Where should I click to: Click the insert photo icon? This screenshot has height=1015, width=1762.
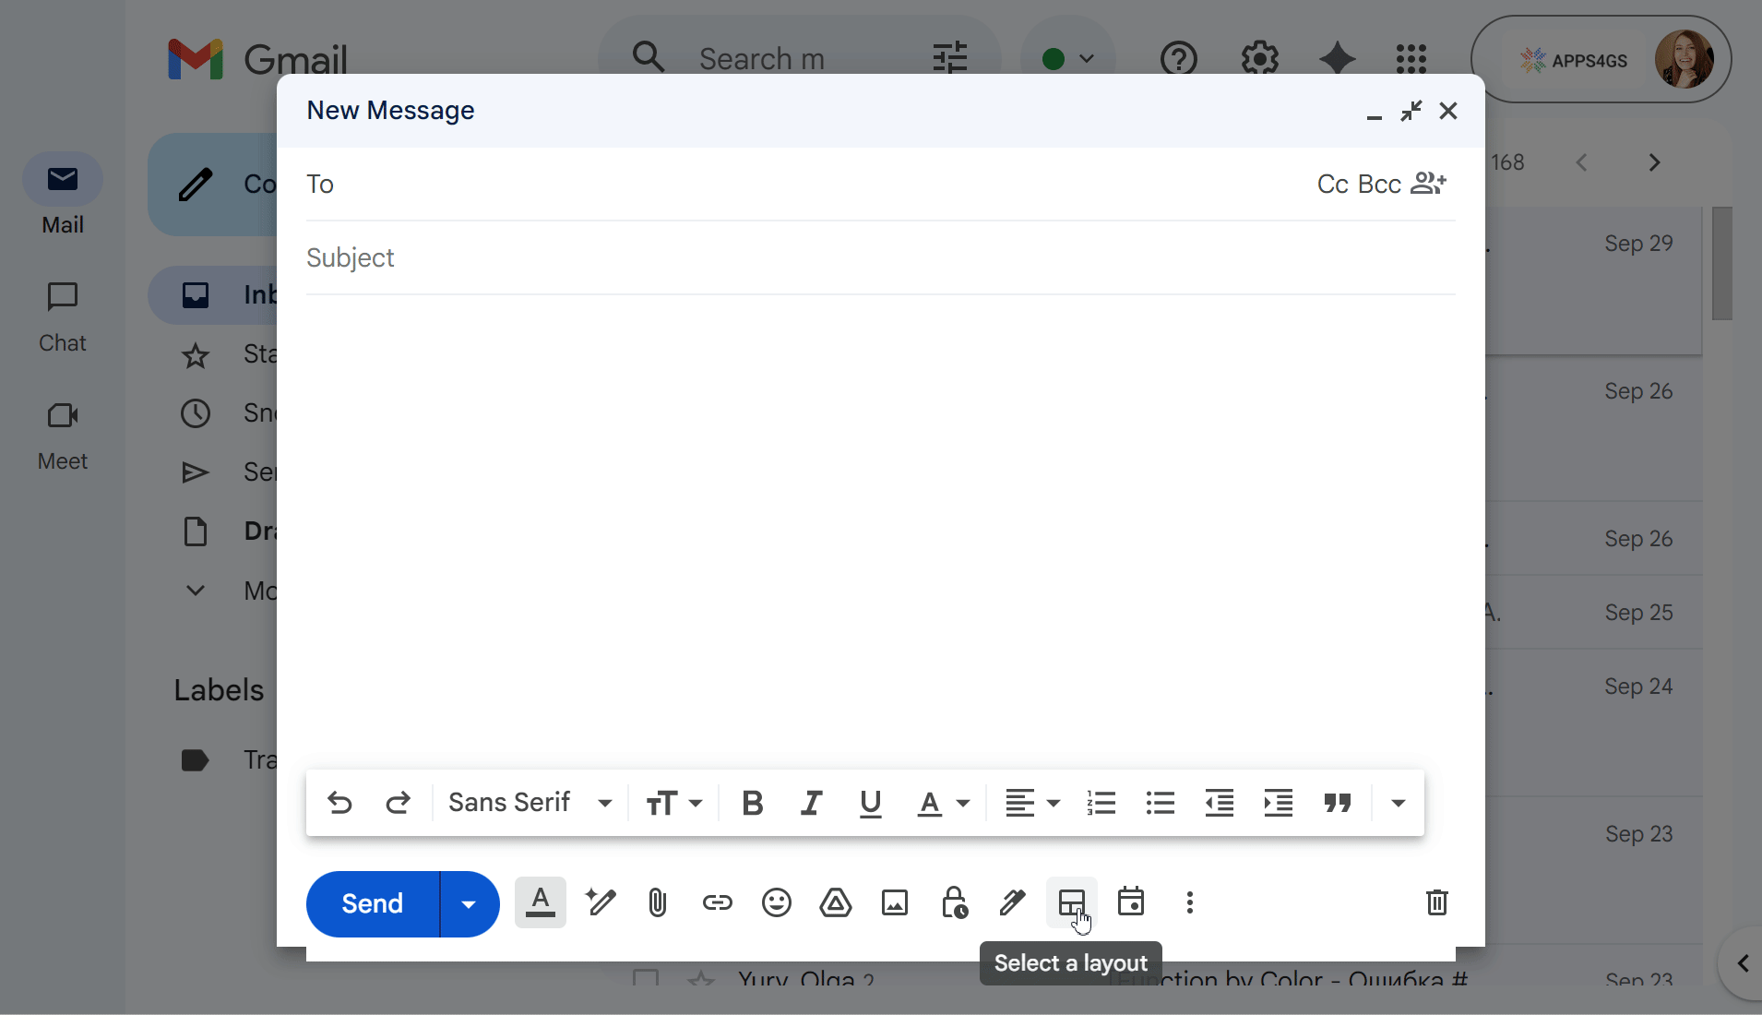click(x=894, y=902)
